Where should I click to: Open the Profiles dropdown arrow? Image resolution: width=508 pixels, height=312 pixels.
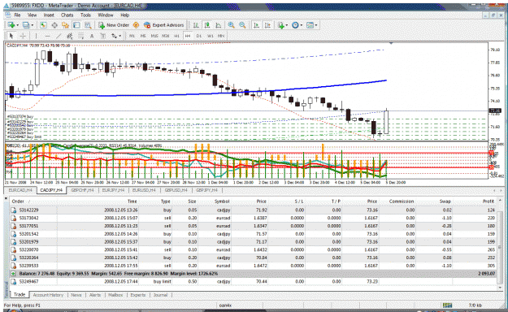32,25
